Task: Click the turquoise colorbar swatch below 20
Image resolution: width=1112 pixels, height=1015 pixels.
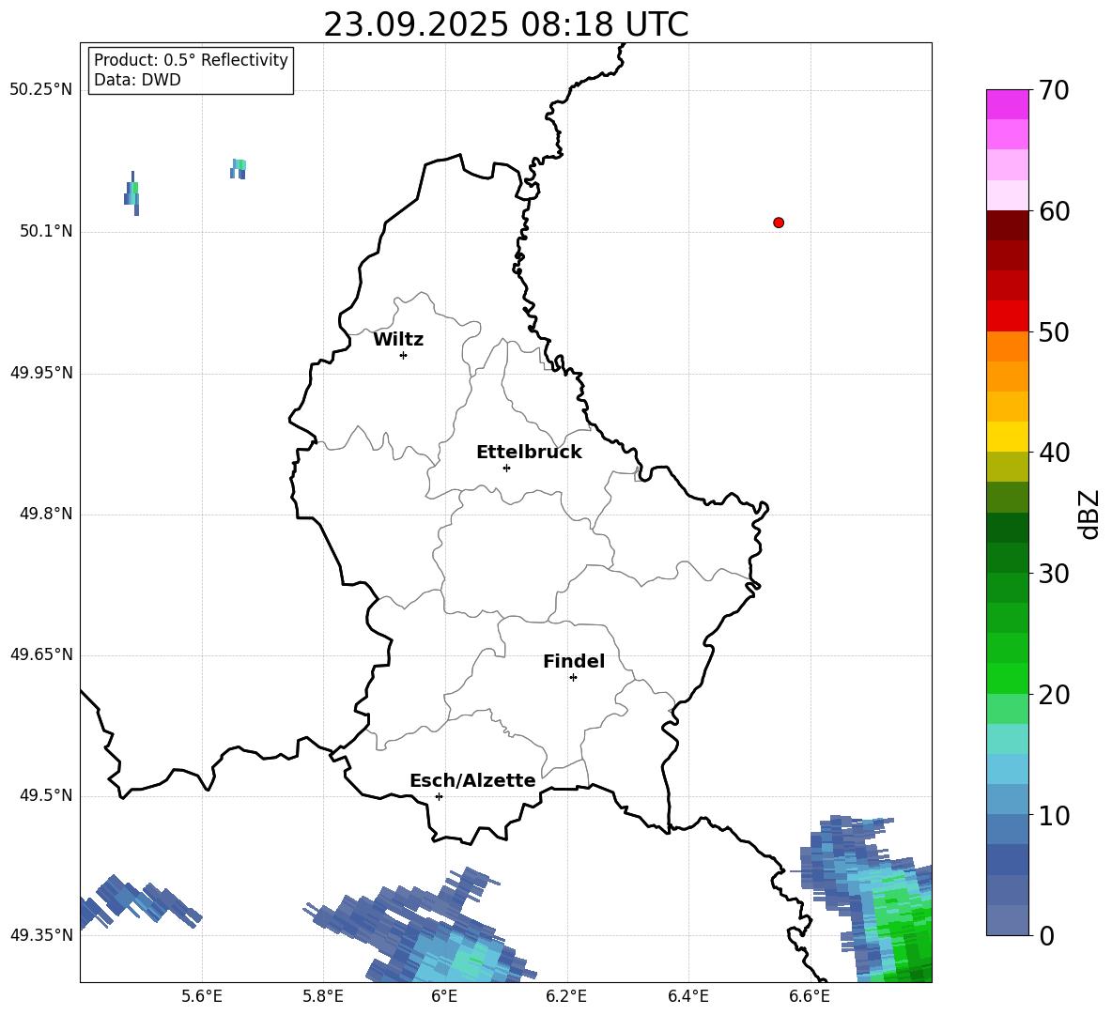Action: pyautogui.click(x=1008, y=739)
